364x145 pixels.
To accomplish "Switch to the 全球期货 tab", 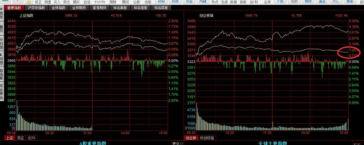I will tap(79, 8).
